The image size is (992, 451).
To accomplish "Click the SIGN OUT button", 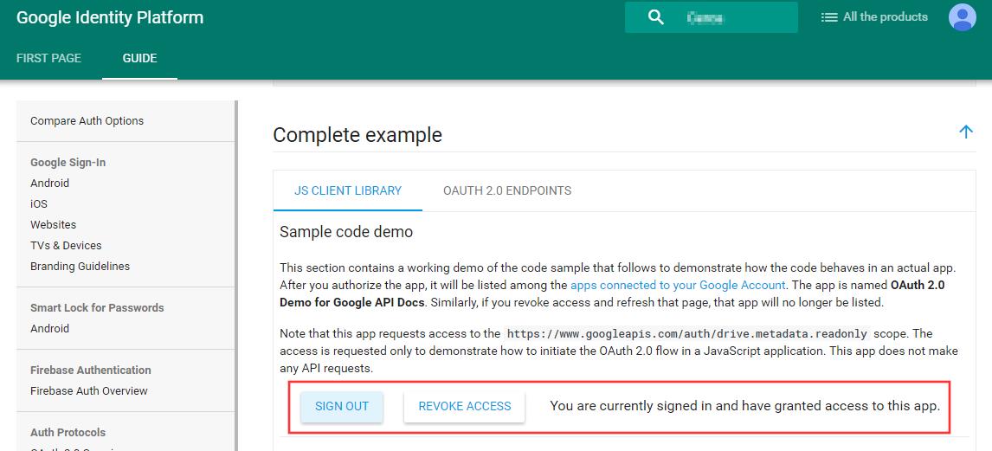I will click(342, 406).
